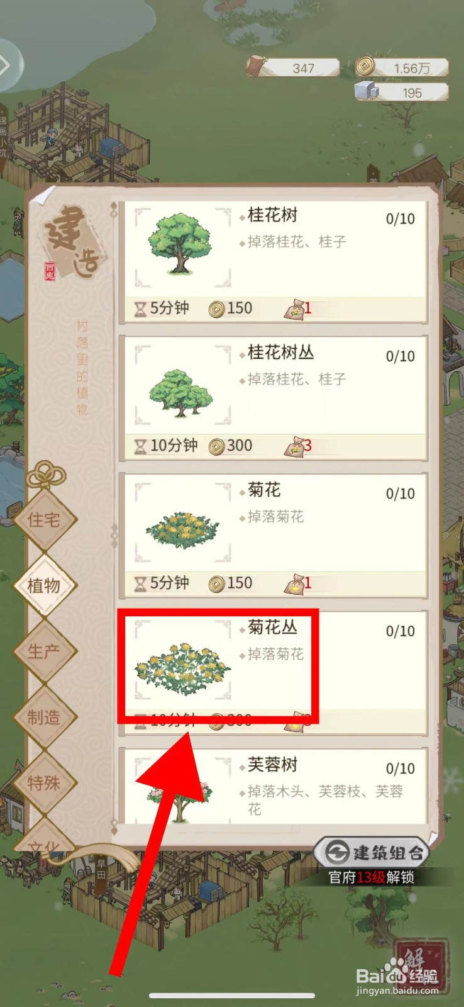This screenshot has width=464, height=1007.
Task: Tap the 建筑组合 building combo button
Action: [372, 853]
